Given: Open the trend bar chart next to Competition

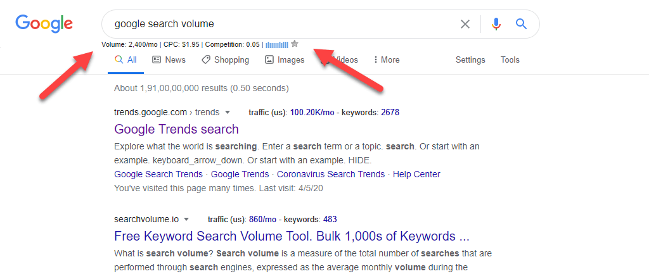Looking at the screenshot, I should (277, 44).
